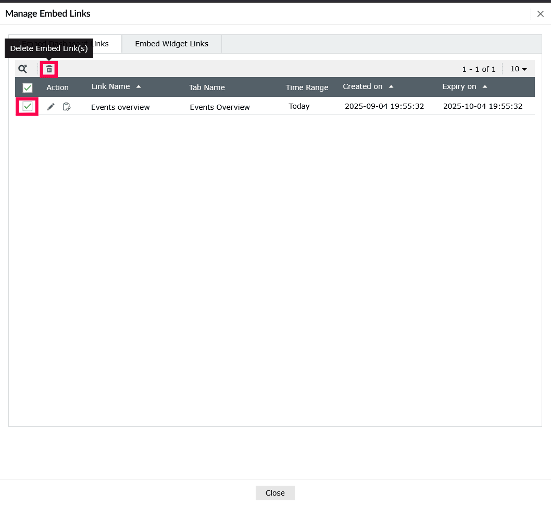Image resolution: width=551 pixels, height=506 pixels.
Task: Switch to the Embed Widget Links tab
Action: (171, 44)
